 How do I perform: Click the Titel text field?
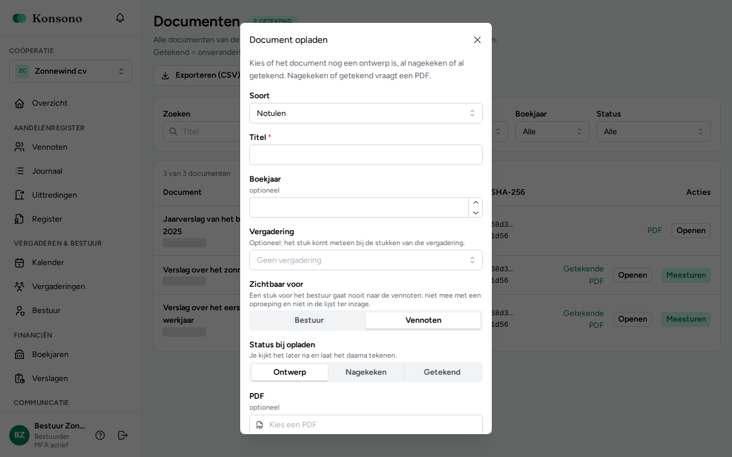click(x=366, y=155)
